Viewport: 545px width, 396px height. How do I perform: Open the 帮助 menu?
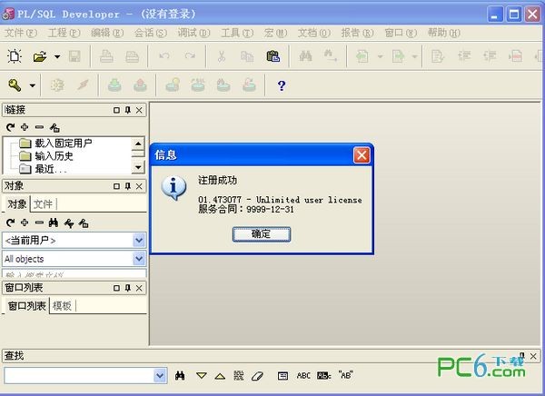click(x=444, y=33)
